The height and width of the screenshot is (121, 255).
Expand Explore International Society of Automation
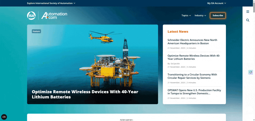51,3
